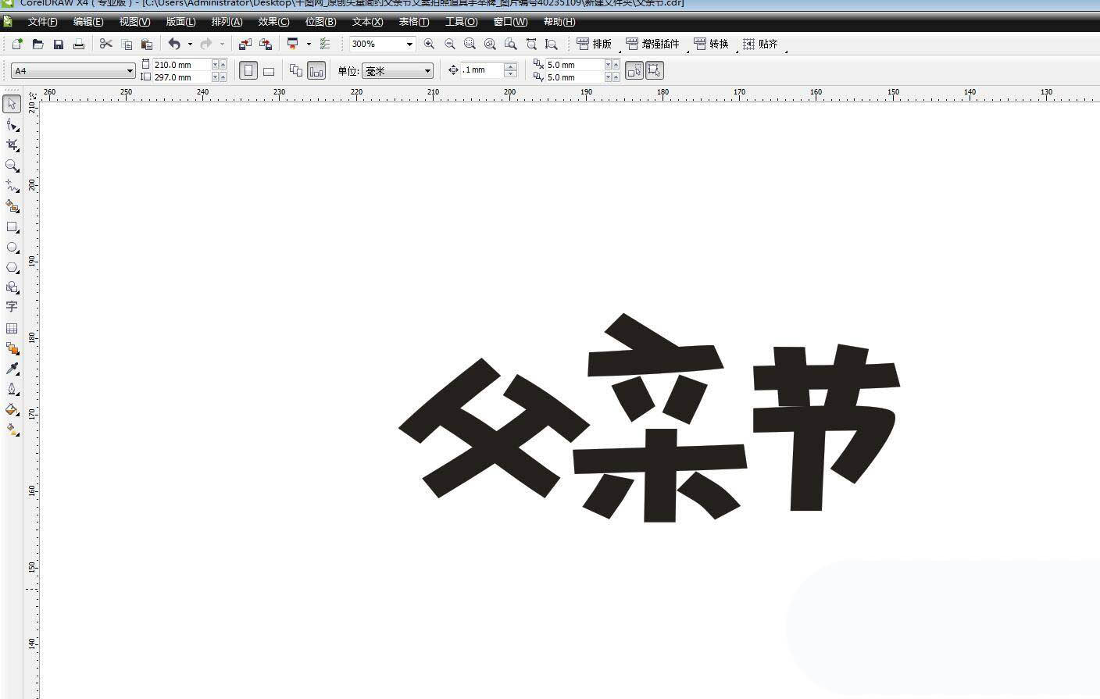Click the 转换 toolbar button
1100x699 pixels.
coord(711,45)
